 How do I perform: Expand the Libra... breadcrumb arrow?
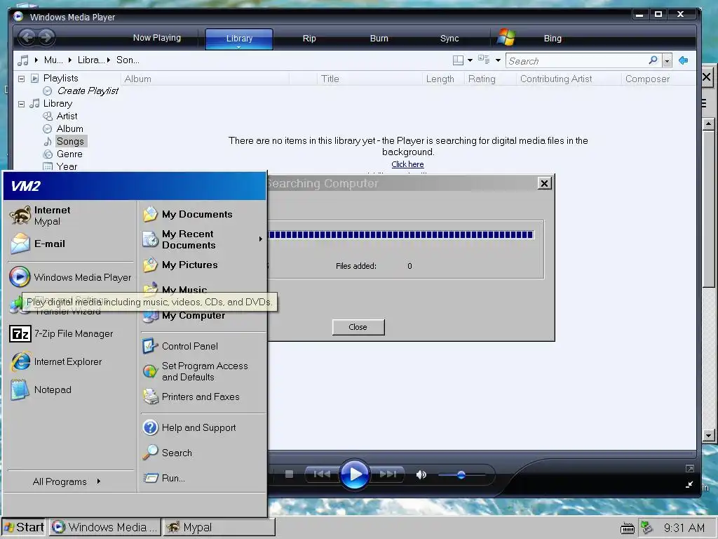[109, 60]
